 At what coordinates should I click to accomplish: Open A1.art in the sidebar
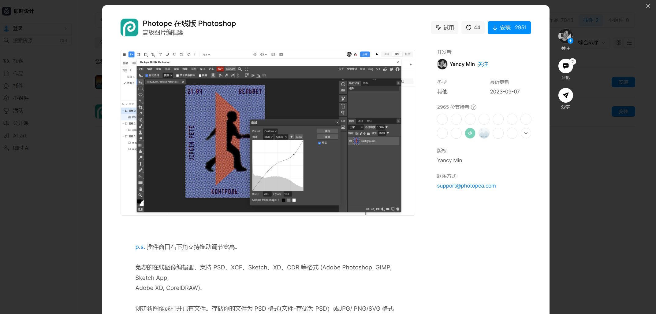20,136
